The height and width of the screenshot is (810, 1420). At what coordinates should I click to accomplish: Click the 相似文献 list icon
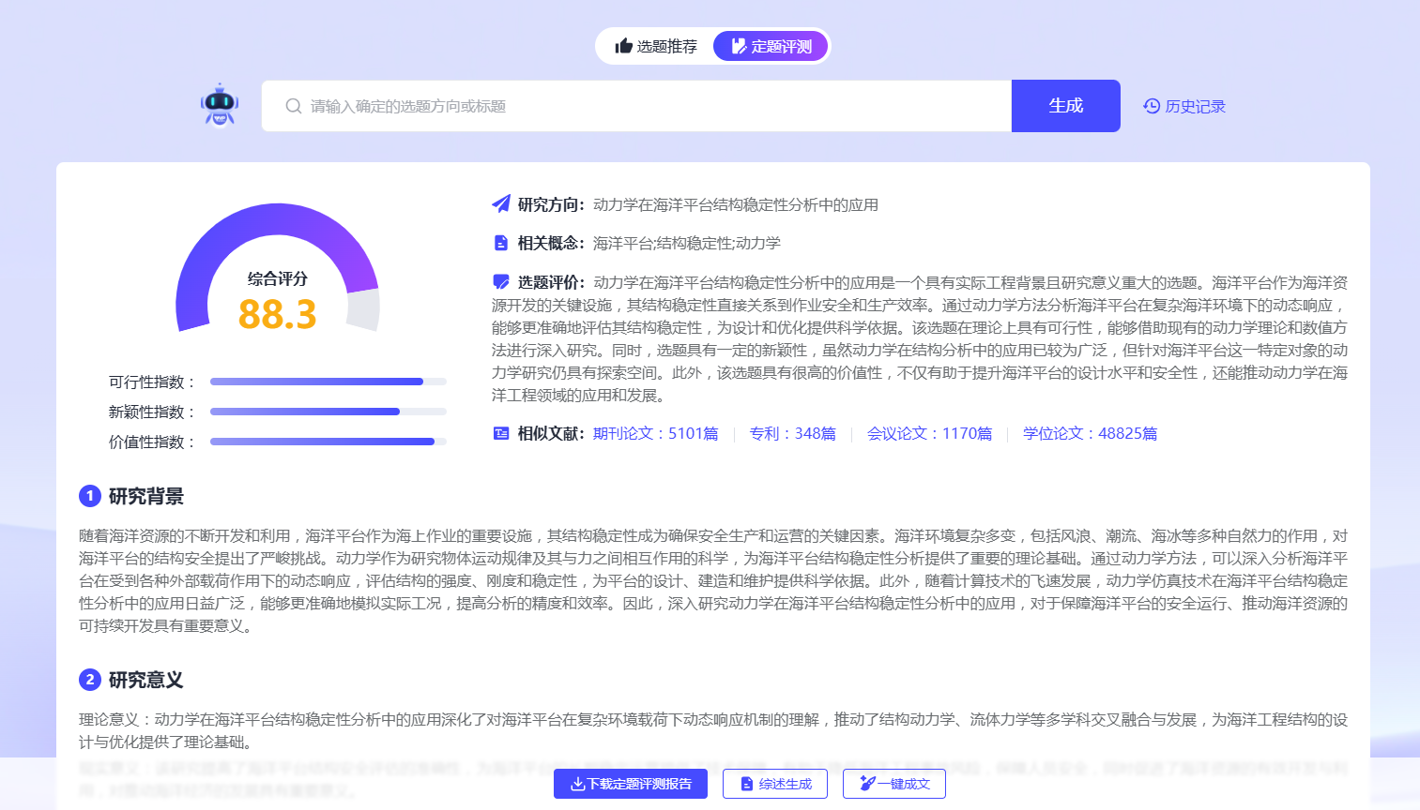[x=501, y=433]
